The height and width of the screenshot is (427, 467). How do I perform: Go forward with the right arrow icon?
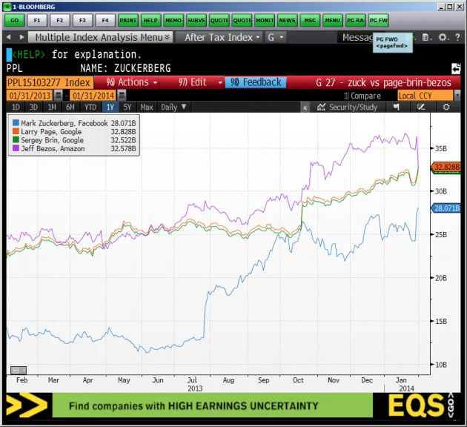(21, 37)
